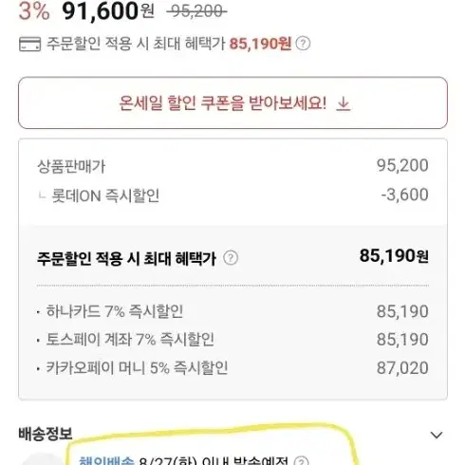The height and width of the screenshot is (465, 465).
Task: Select 토스페이 계좌 7% 즉시할인 option
Action: [x=232, y=340]
